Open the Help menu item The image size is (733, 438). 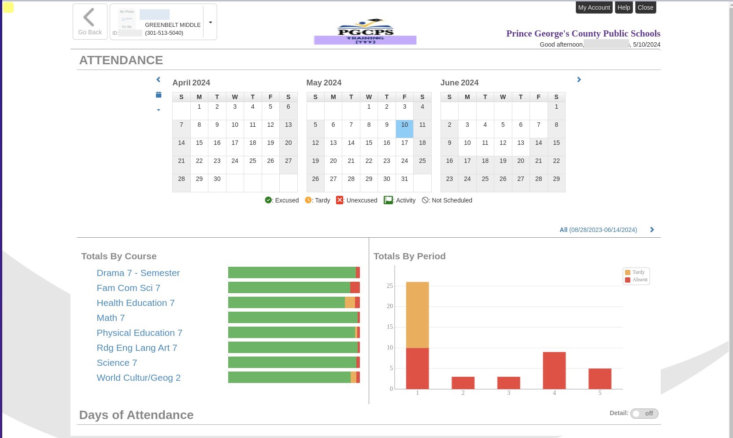(623, 7)
